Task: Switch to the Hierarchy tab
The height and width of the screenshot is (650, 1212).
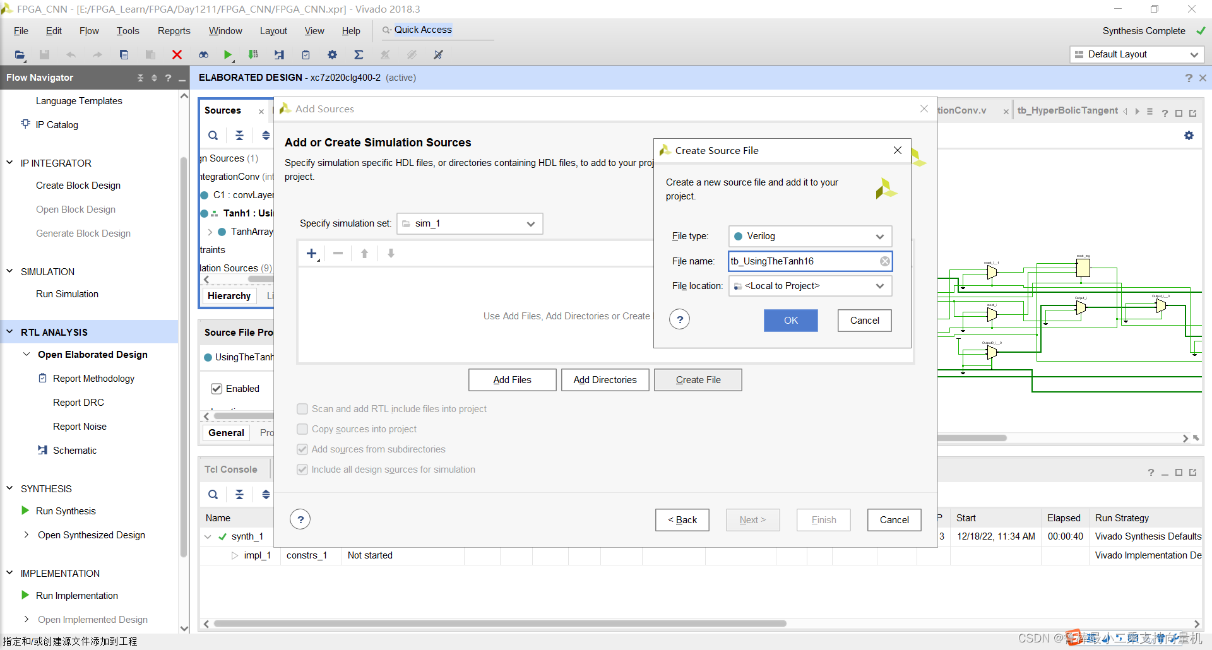Action: pyautogui.click(x=229, y=296)
